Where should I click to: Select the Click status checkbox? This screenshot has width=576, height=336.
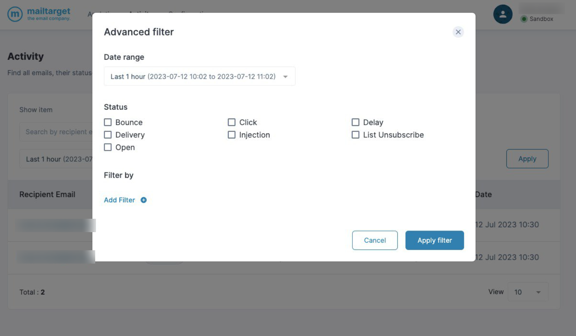232,122
